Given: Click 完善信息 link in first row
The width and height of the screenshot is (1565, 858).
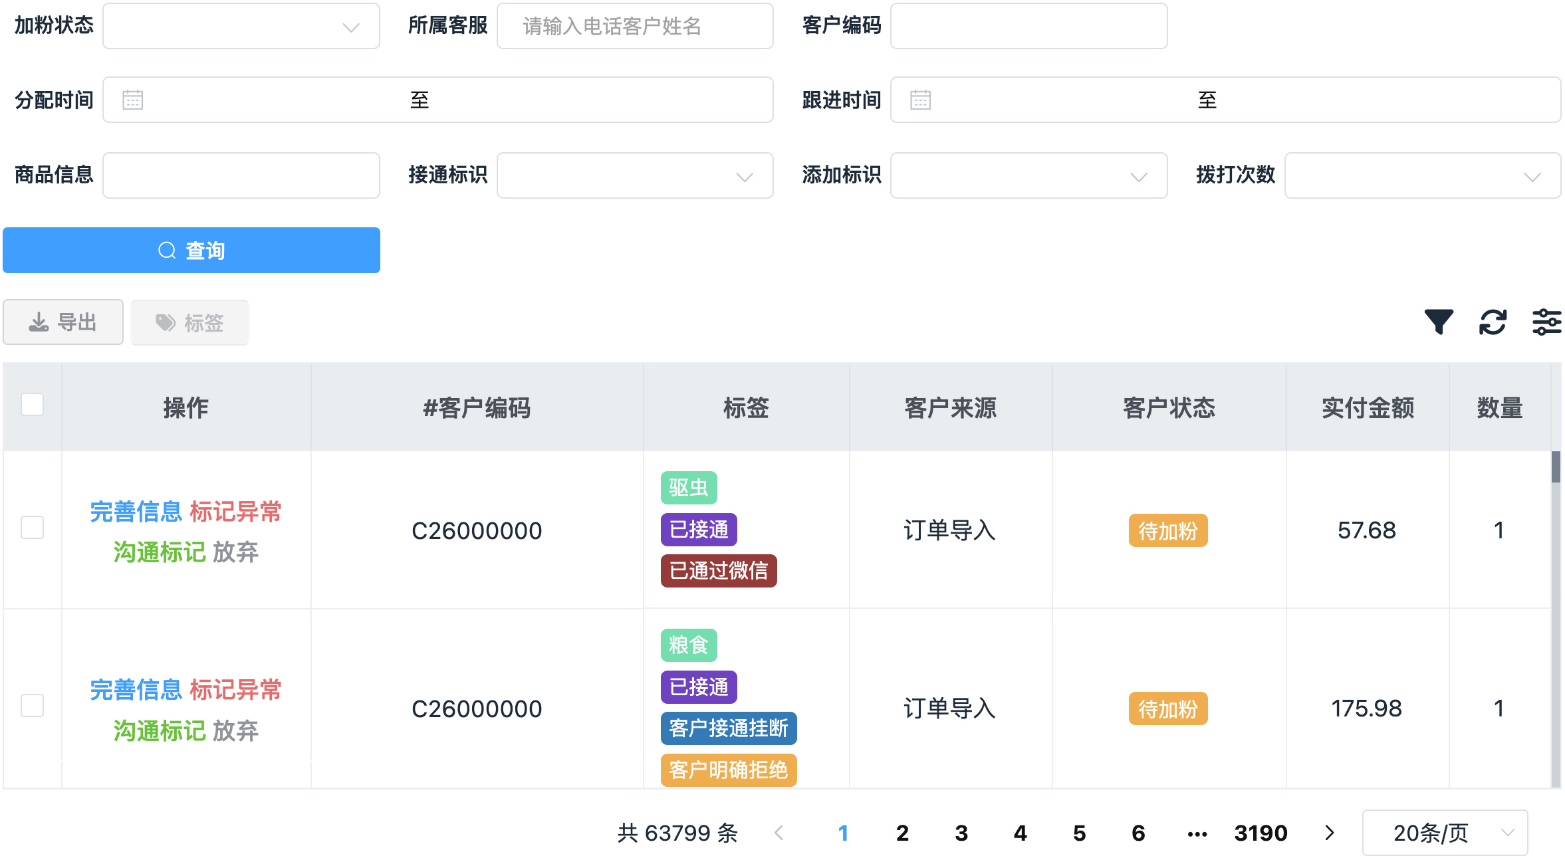Looking at the screenshot, I should click(136, 512).
